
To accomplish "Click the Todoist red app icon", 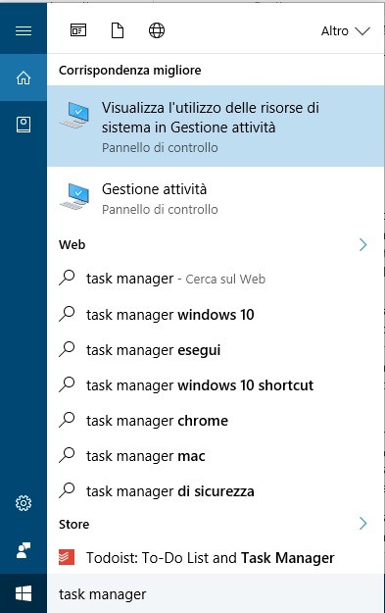I will [67, 557].
